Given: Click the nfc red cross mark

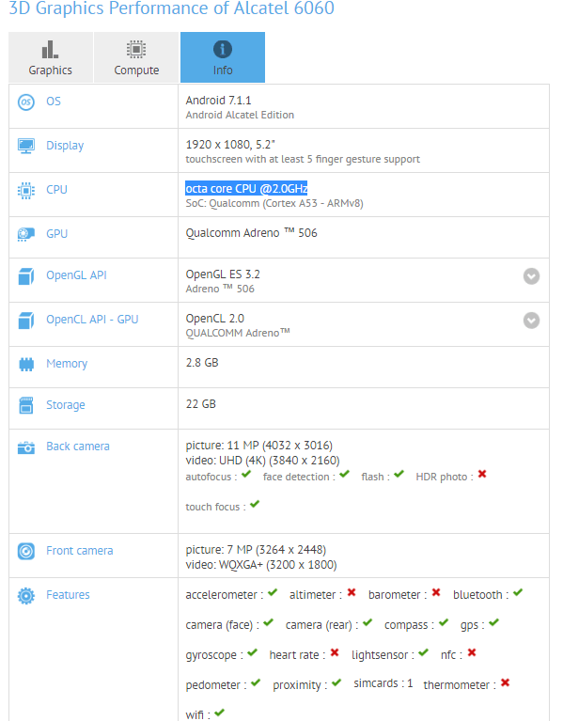Looking at the screenshot, I should point(472,652).
